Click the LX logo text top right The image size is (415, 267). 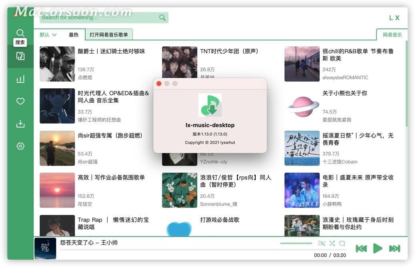(x=394, y=18)
